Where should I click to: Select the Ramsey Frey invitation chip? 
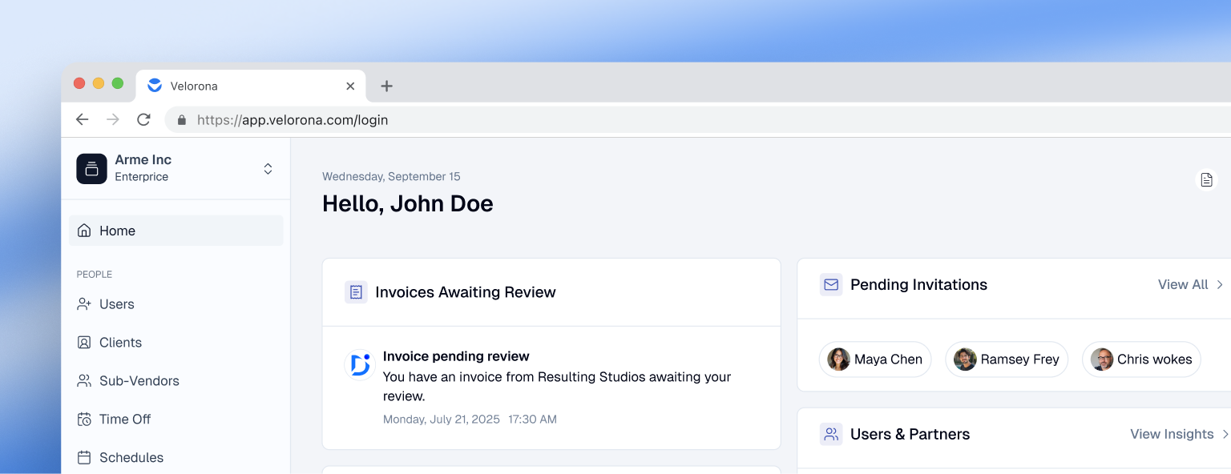(x=1007, y=360)
